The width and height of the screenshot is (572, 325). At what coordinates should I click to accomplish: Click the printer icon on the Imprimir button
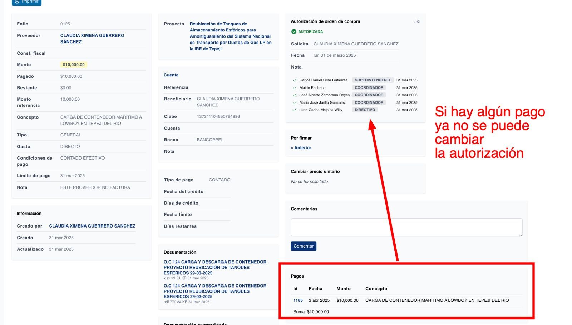point(17,2)
